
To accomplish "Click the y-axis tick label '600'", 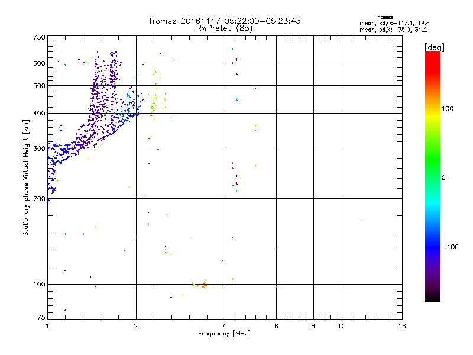I will point(39,63).
